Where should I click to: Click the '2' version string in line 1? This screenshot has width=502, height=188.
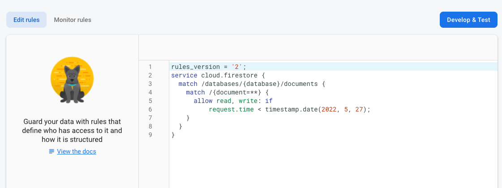237,67
